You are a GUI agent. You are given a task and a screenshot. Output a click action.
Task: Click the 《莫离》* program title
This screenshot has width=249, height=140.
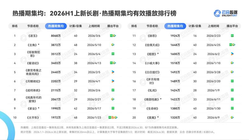[x=153, y=118]
